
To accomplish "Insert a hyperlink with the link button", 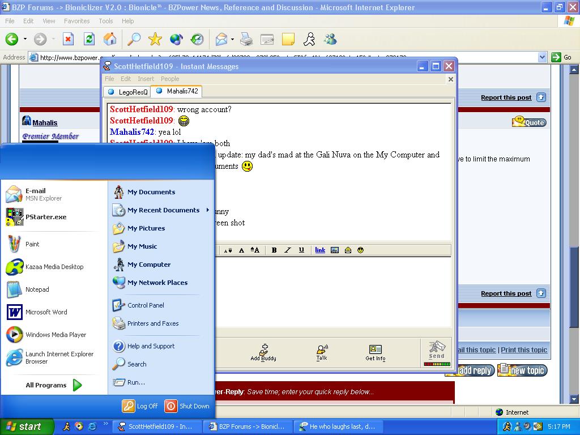I will click(320, 250).
